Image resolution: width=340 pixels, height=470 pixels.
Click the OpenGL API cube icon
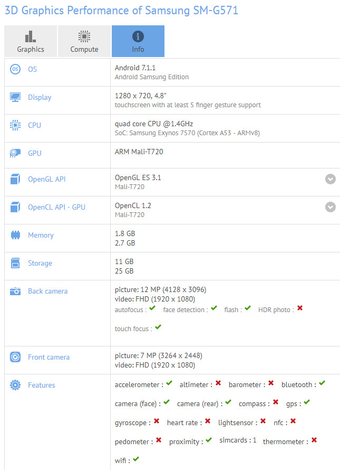(15, 179)
